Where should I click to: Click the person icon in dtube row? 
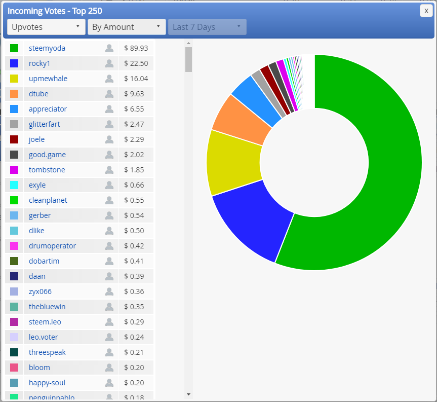109,94
